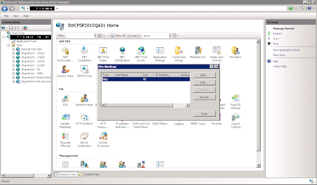
Task: Open the Machine Key feature
Action: point(198,53)
